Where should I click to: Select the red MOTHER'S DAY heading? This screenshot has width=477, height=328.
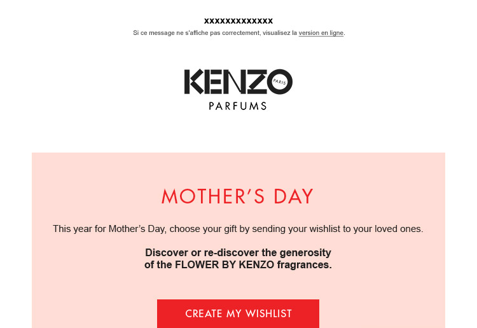(x=237, y=196)
